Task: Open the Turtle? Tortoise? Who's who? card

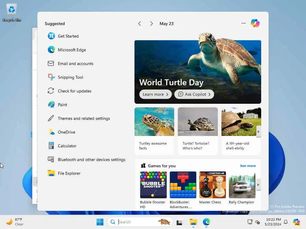Action: [x=198, y=131]
